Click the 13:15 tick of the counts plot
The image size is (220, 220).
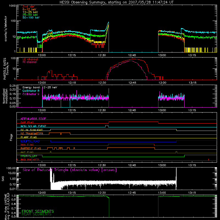[192, 55]
